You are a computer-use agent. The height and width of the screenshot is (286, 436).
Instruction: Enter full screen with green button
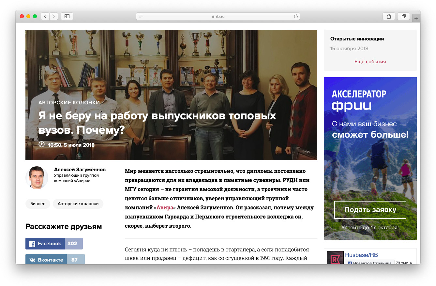click(x=35, y=16)
